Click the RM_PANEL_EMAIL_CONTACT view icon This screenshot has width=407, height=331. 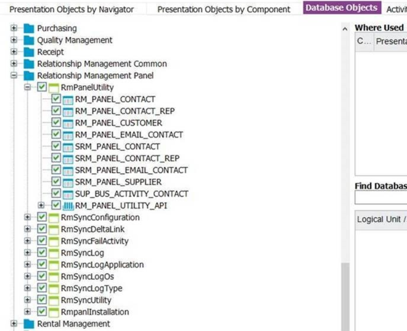point(68,135)
